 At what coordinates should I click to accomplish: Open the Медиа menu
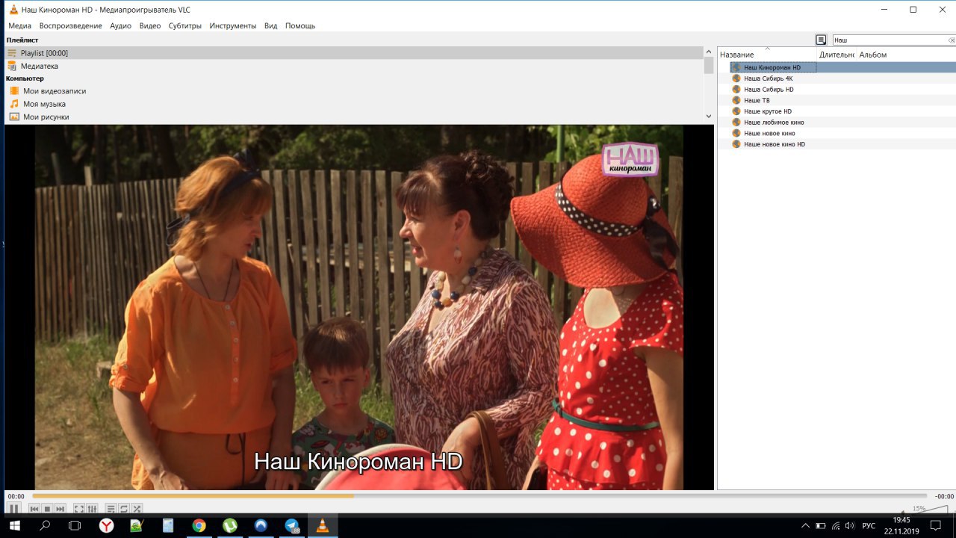(x=20, y=25)
